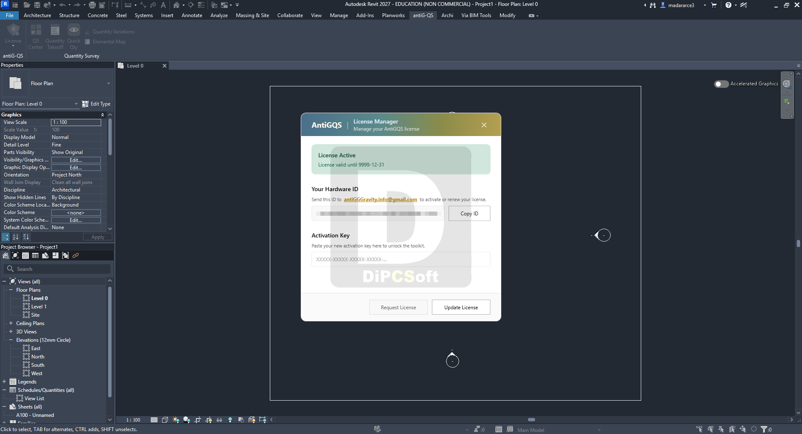Click Edit Type in Properties
This screenshot has width=802, height=434.
coord(96,104)
